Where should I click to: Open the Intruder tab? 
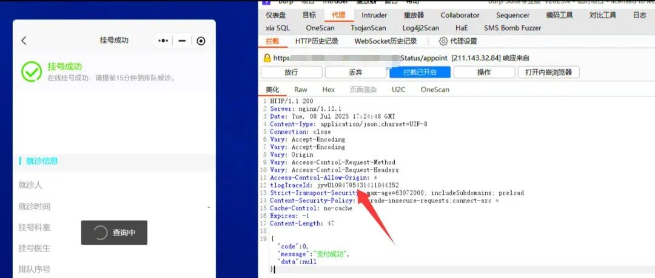point(374,16)
